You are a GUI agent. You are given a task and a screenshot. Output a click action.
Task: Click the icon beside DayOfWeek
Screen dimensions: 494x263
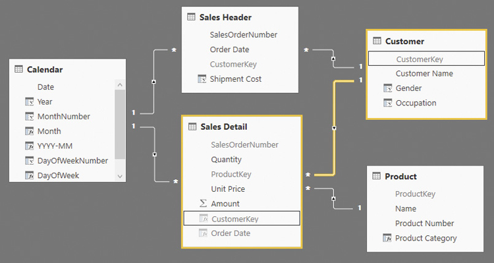click(29, 175)
